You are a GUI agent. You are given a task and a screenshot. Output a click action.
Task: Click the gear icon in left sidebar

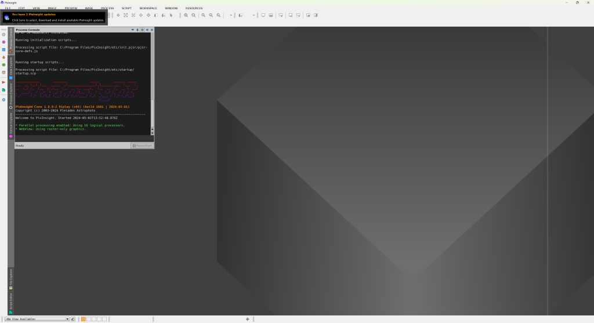point(3,34)
